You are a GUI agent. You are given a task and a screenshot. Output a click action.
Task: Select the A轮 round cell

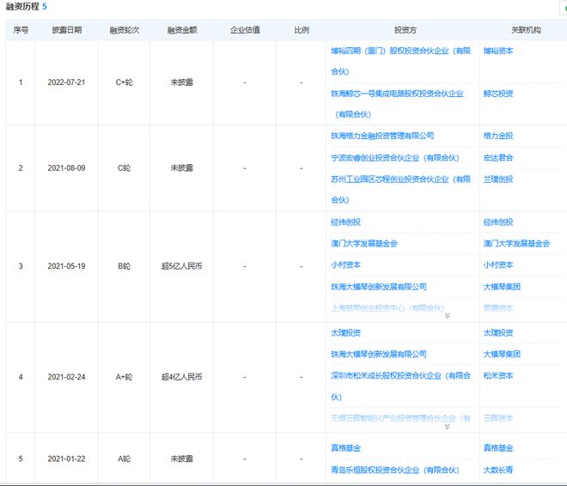pyautogui.click(x=124, y=459)
